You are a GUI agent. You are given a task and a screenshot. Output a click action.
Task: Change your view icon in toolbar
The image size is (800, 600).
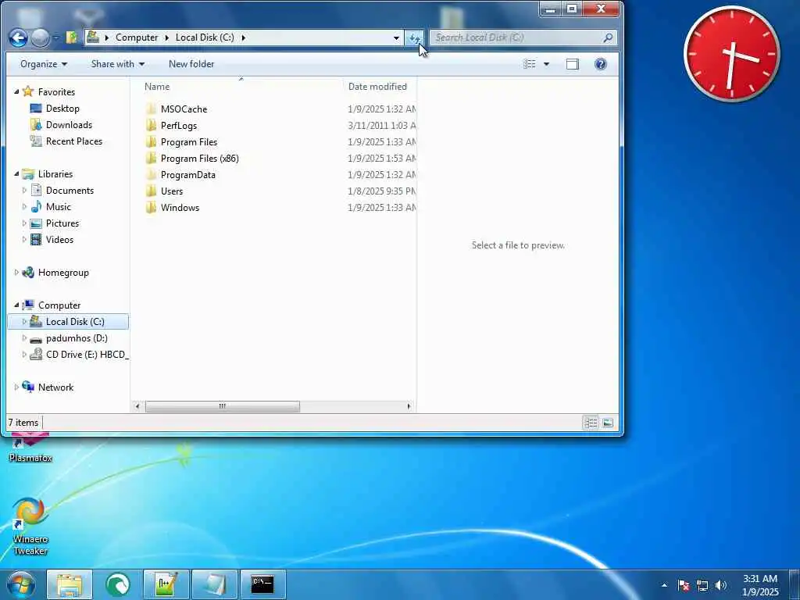click(x=530, y=64)
